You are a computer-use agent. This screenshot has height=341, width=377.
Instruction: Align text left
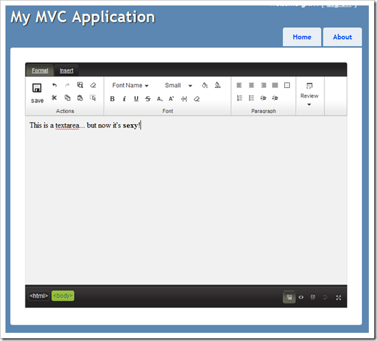(x=239, y=85)
